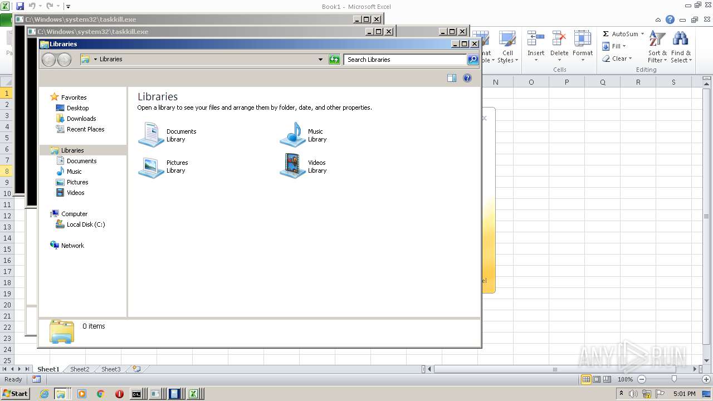Switch to the Sheet2 tab
713x401 pixels.
tap(79, 369)
